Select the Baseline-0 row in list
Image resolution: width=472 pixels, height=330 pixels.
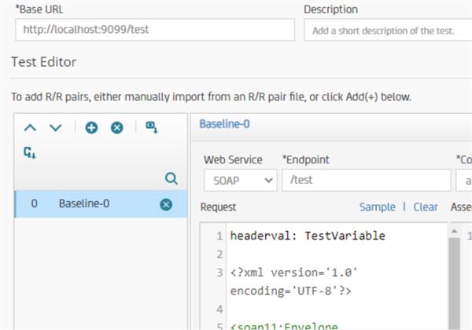click(x=101, y=203)
